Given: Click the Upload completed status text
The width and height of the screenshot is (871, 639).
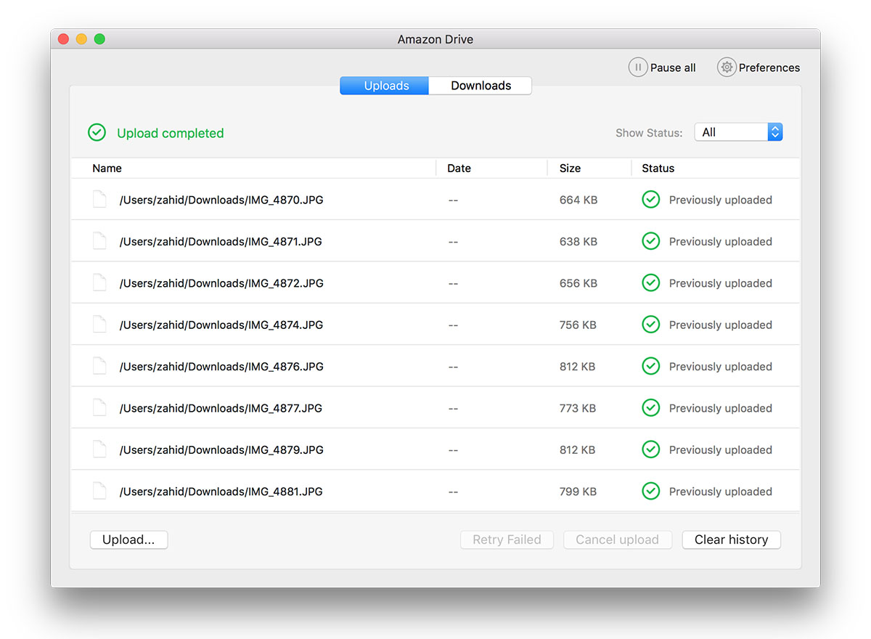Looking at the screenshot, I should (x=170, y=133).
